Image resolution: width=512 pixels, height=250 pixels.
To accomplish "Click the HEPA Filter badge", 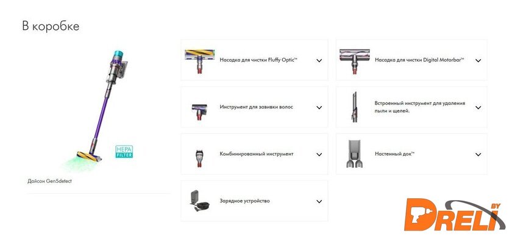I will (124, 152).
